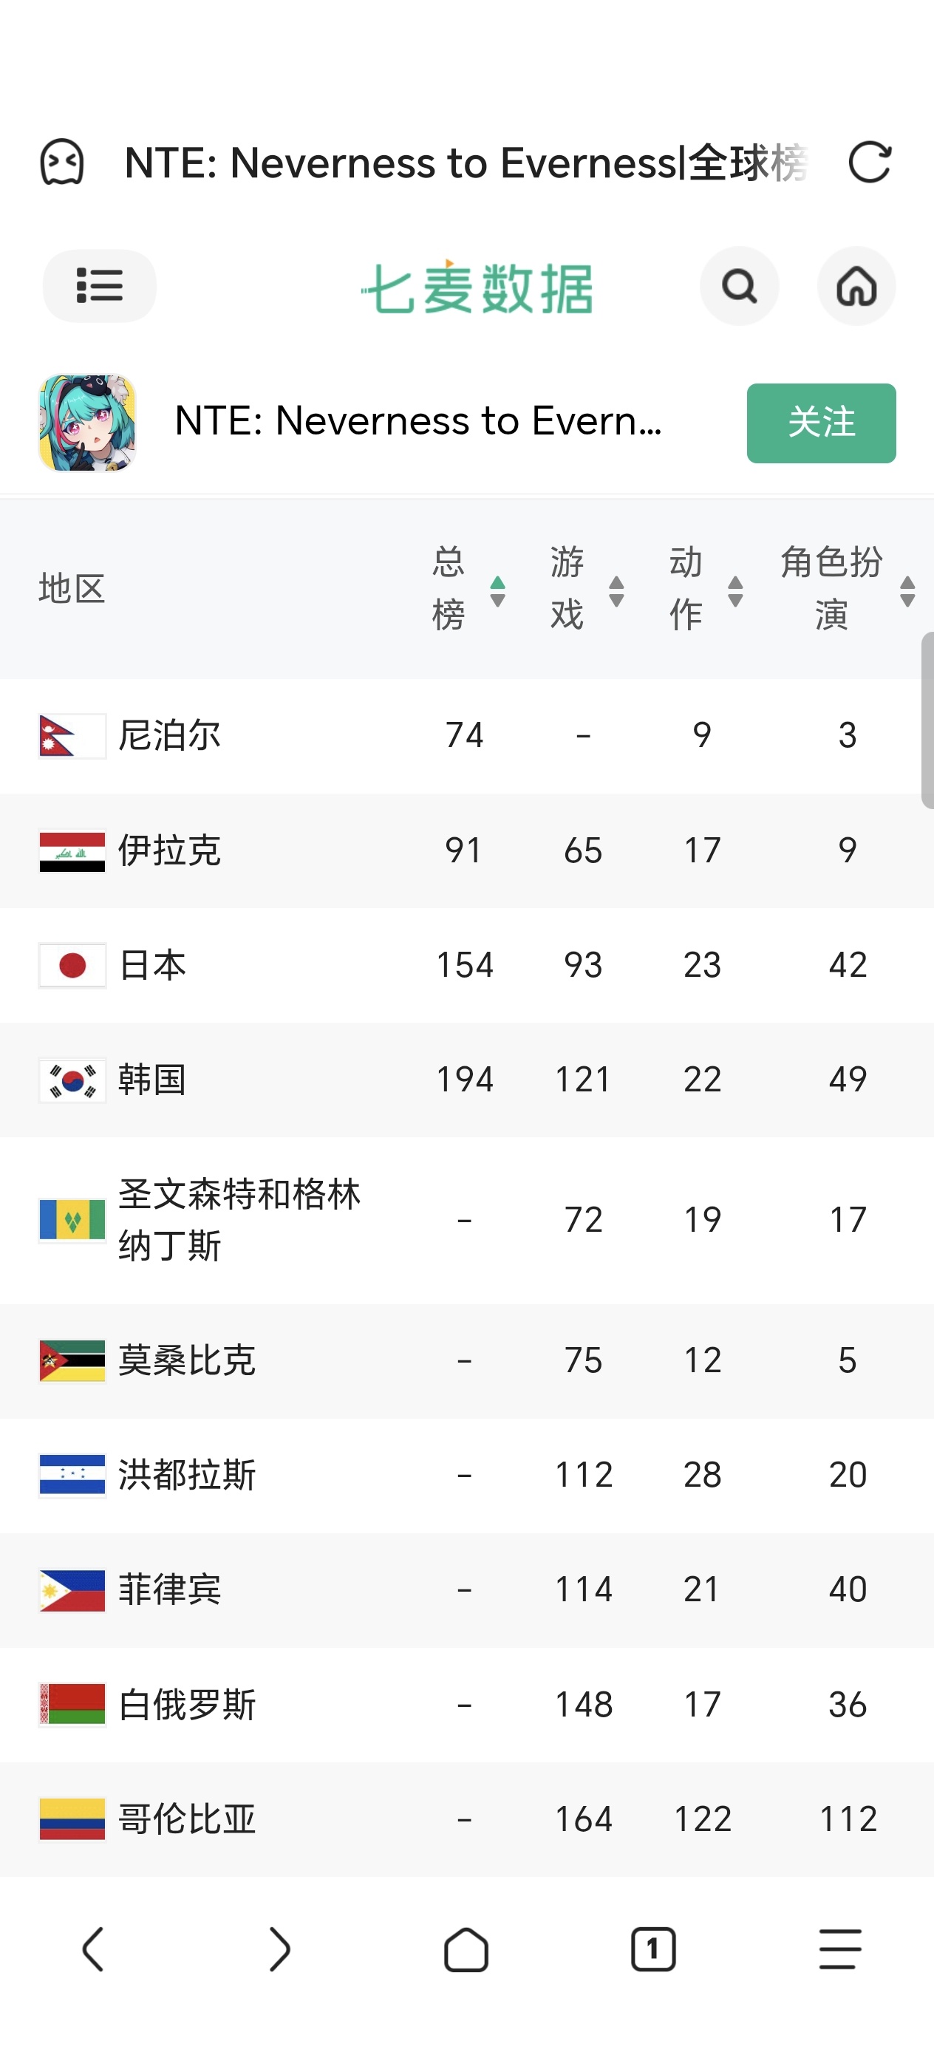Sort by 动作 column arrows
The height and width of the screenshot is (2069, 934).
click(x=734, y=591)
